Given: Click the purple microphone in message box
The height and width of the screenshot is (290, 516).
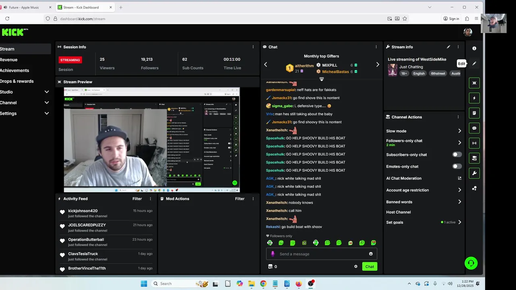Looking at the screenshot, I should click(x=273, y=254).
